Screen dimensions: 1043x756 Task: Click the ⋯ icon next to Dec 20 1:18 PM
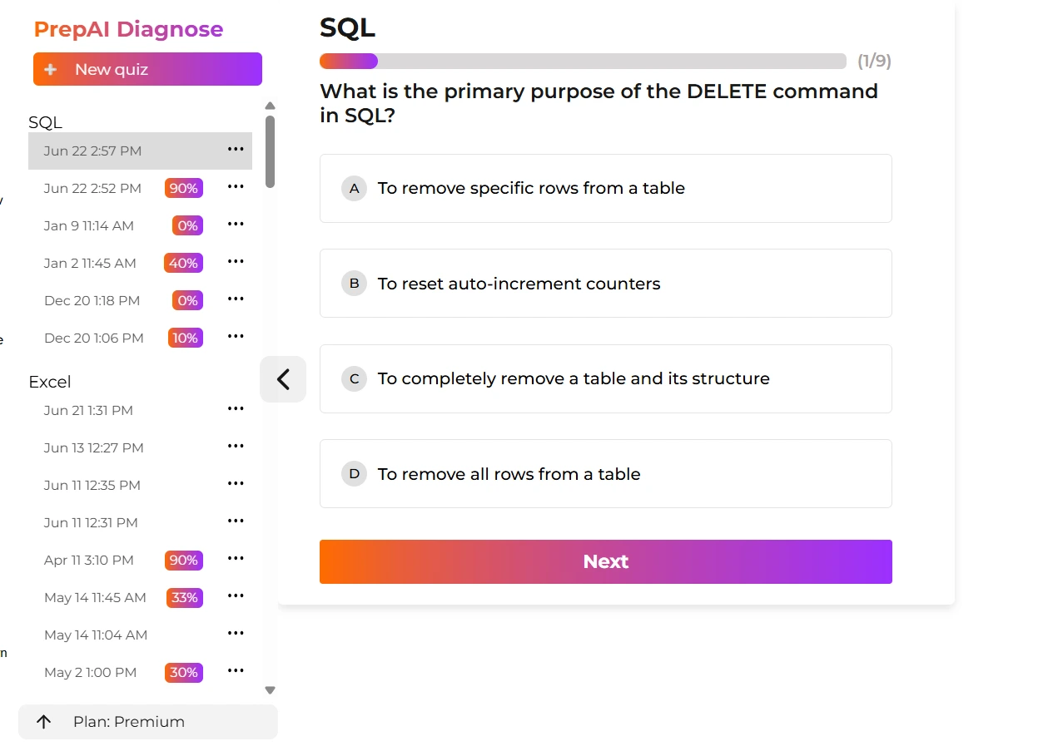(x=236, y=299)
